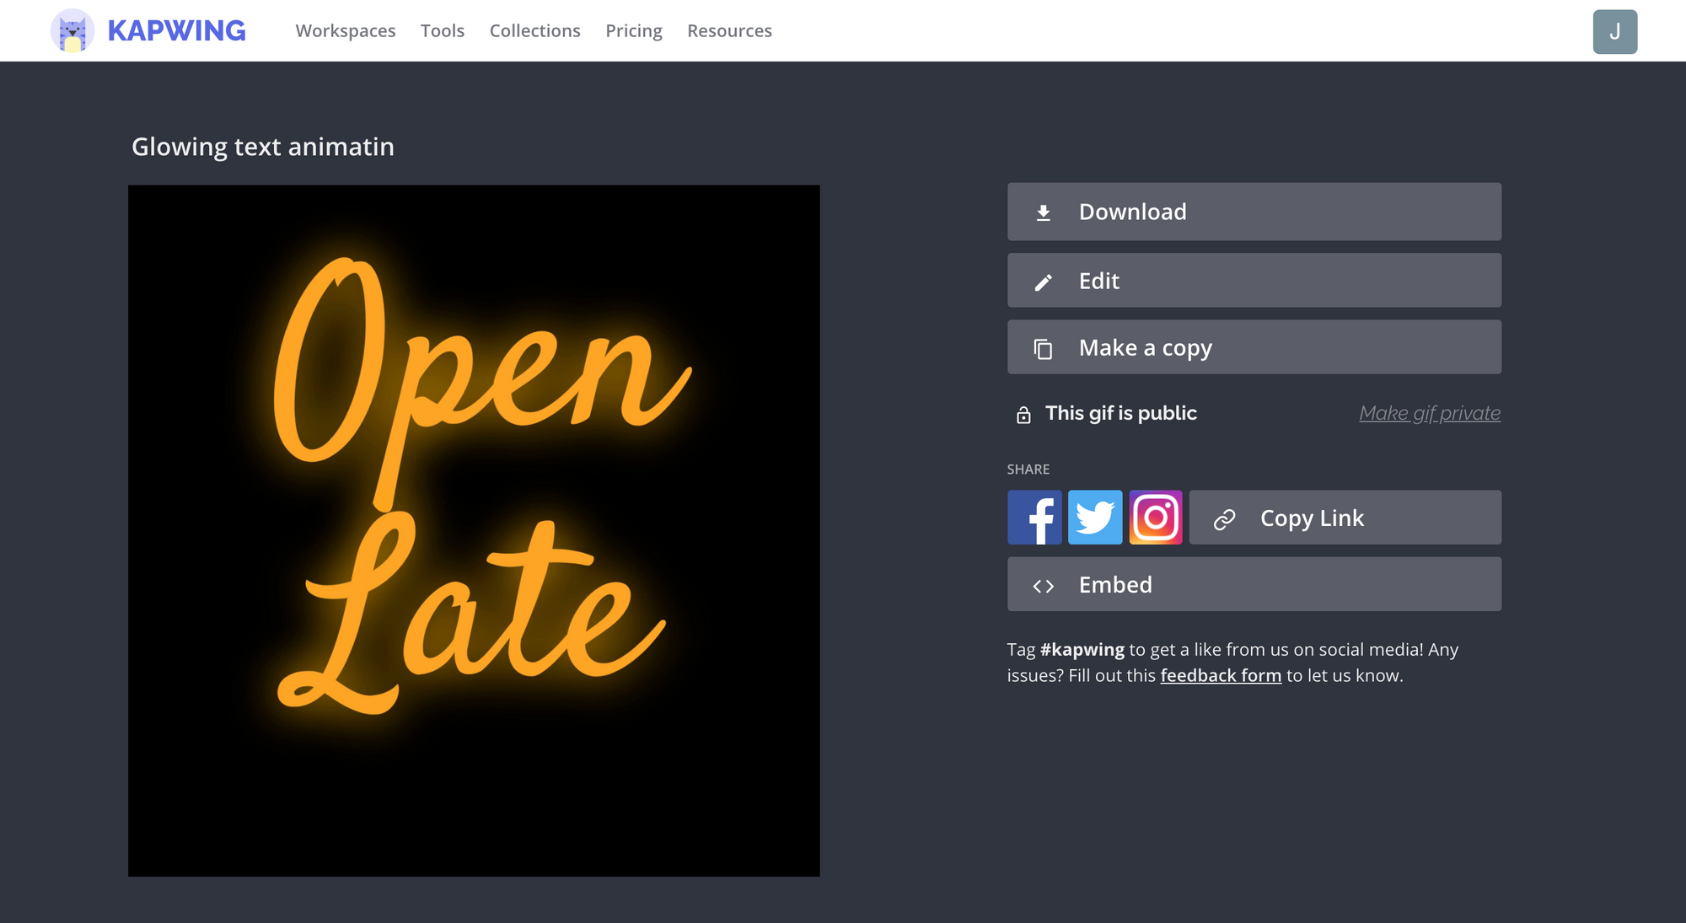Click the Kapwing cat logo icon
The width and height of the screenshot is (1686, 923).
72,31
